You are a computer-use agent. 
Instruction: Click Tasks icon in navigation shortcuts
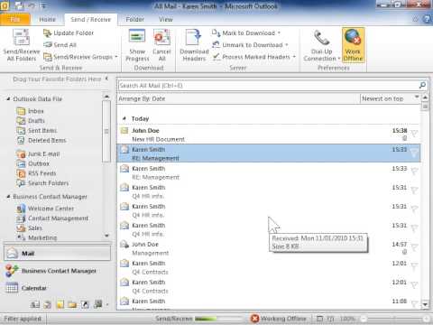click(x=48, y=304)
